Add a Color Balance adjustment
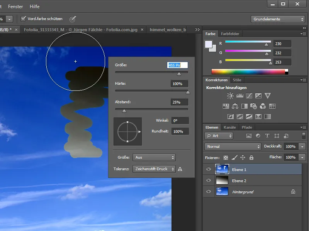 coord(235,106)
